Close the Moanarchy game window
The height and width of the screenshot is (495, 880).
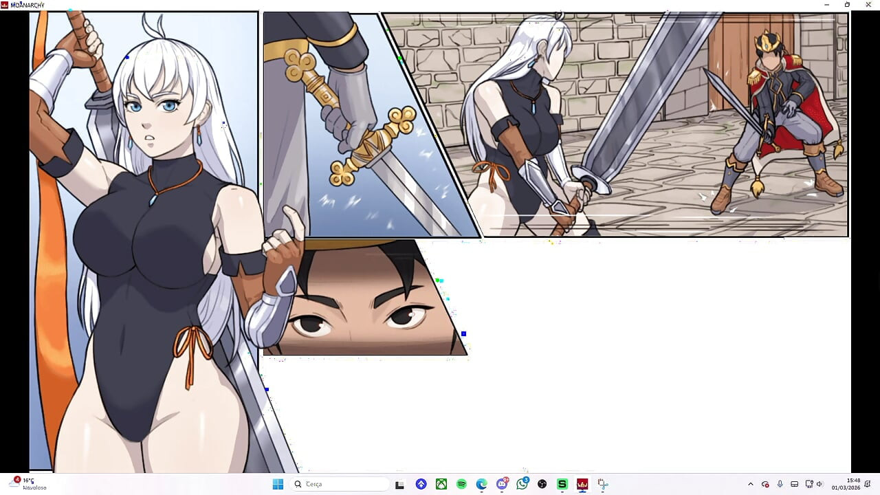867,5
